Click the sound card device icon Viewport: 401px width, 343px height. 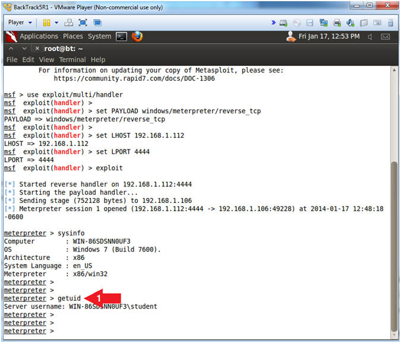coord(351,23)
